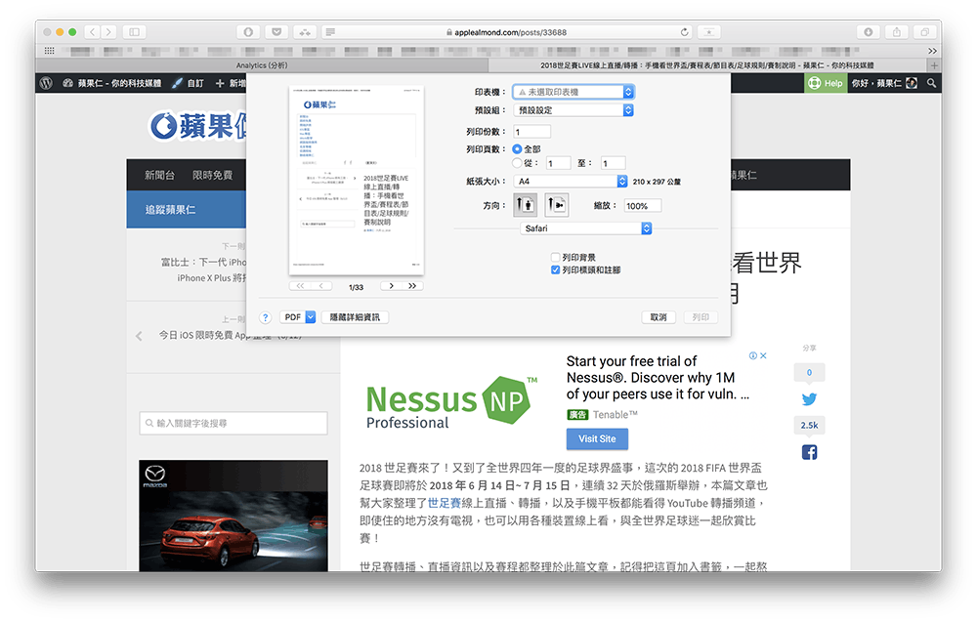This screenshot has height=622, width=977.
Task: Uncheck the 列印標頭和註腳 checkbox
Action: [555, 270]
